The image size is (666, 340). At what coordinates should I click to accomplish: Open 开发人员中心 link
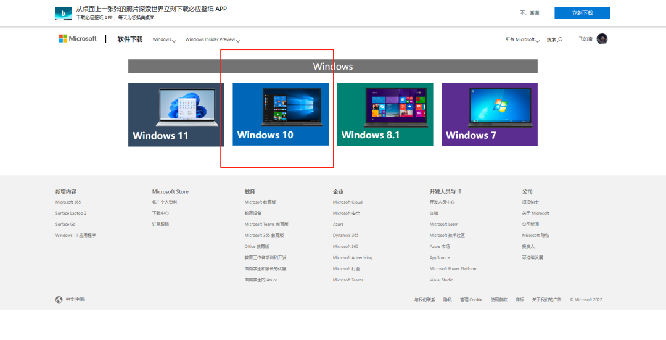tap(442, 202)
